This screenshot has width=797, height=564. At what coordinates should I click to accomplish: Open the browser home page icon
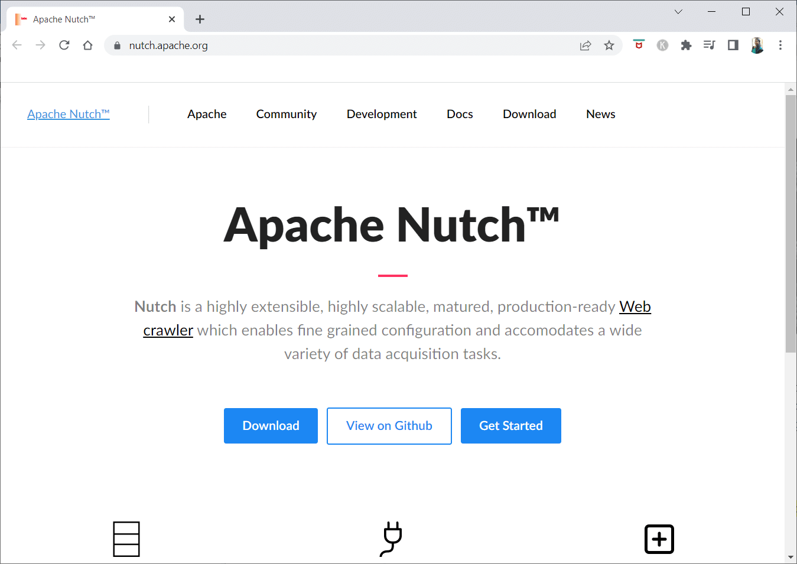coord(87,45)
